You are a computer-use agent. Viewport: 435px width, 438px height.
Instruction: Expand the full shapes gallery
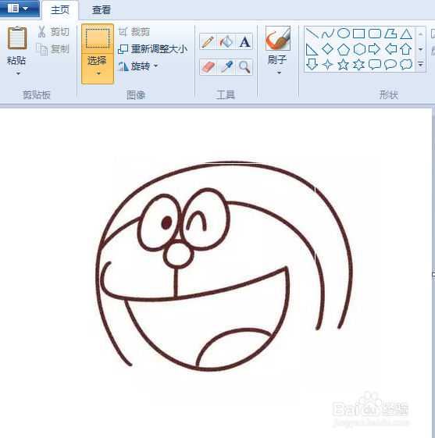(x=420, y=65)
